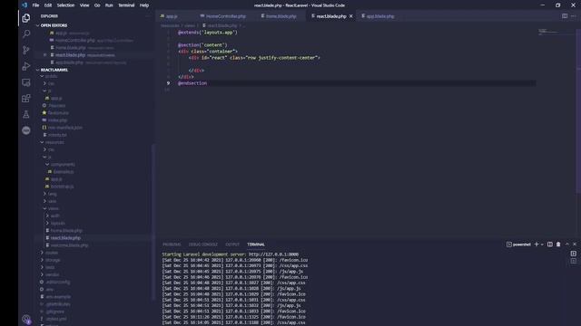
Task: Open mix-manifest.json in the public folder
Action: point(64,128)
